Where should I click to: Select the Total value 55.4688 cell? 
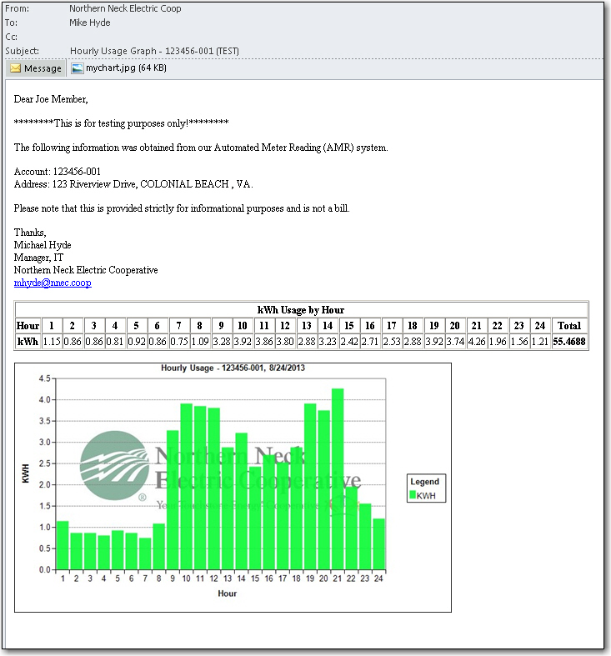568,342
